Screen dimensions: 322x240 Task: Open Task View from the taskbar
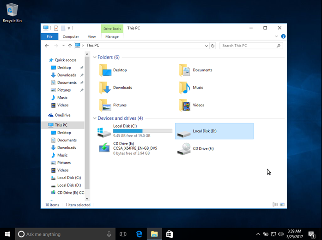click(x=123, y=234)
